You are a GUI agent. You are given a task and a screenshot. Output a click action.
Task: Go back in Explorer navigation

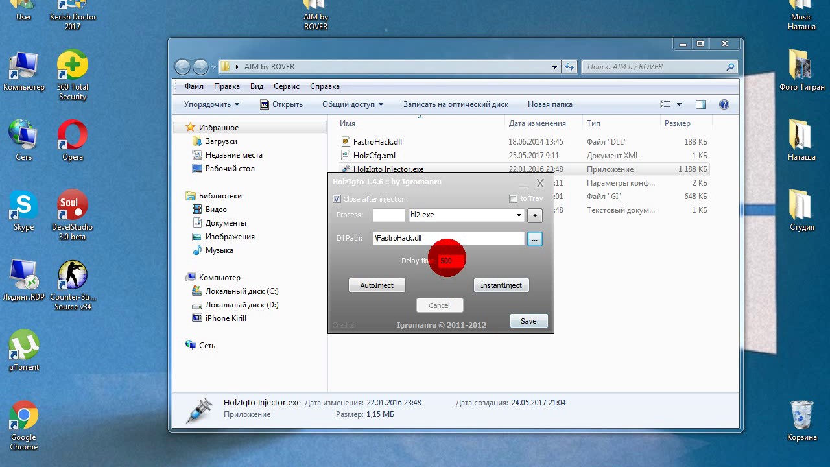tap(182, 66)
